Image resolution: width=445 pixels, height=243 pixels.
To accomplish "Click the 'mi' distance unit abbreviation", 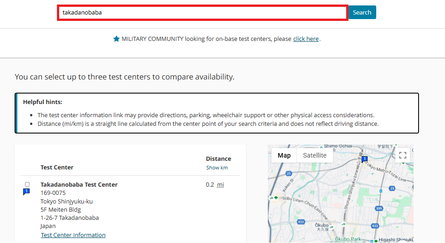I will click(x=220, y=184).
